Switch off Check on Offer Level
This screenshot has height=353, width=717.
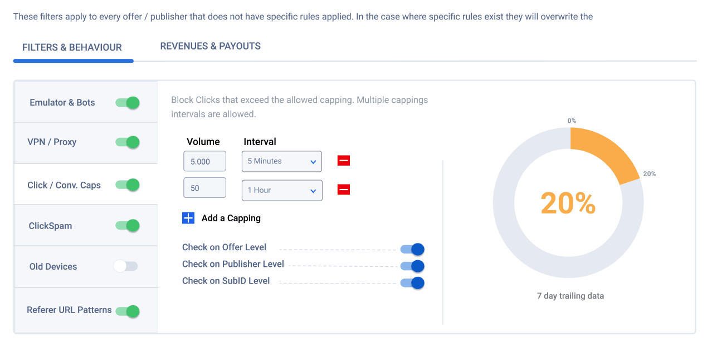[412, 249]
